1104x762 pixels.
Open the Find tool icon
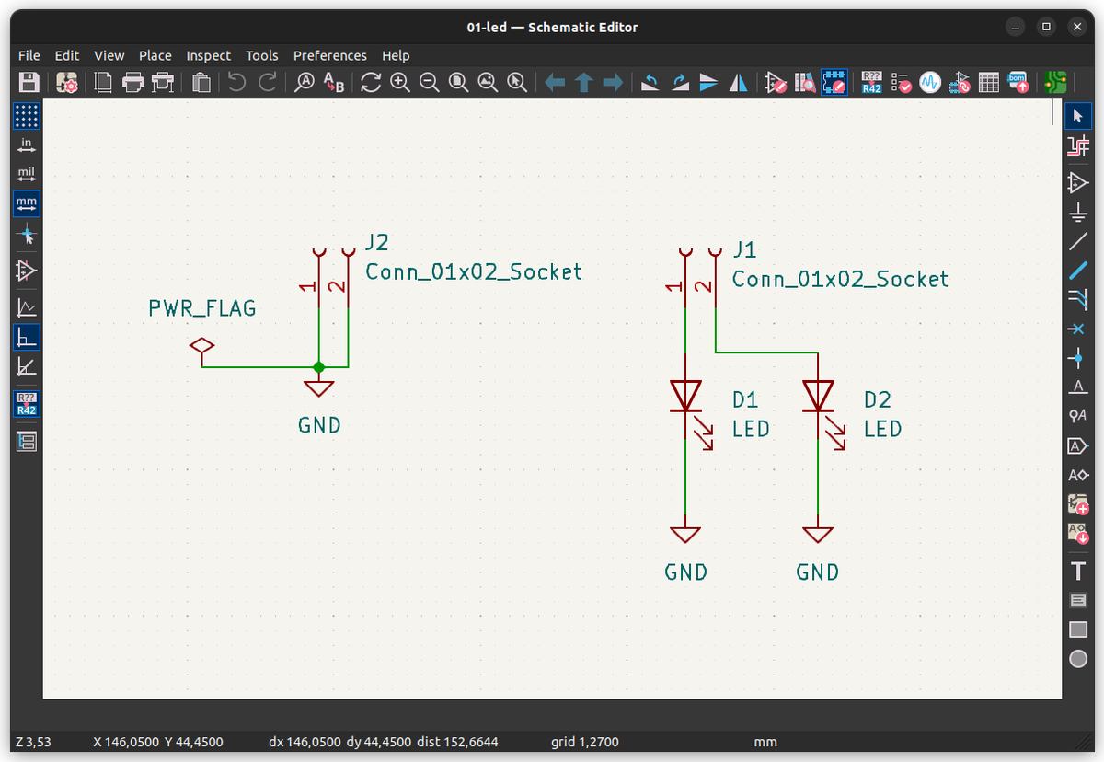tap(305, 83)
